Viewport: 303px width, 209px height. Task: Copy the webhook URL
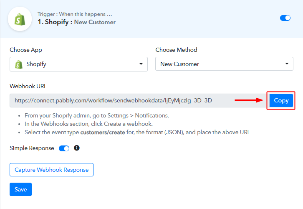click(281, 100)
